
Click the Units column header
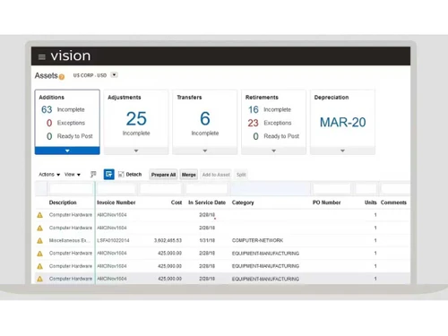pos(371,202)
